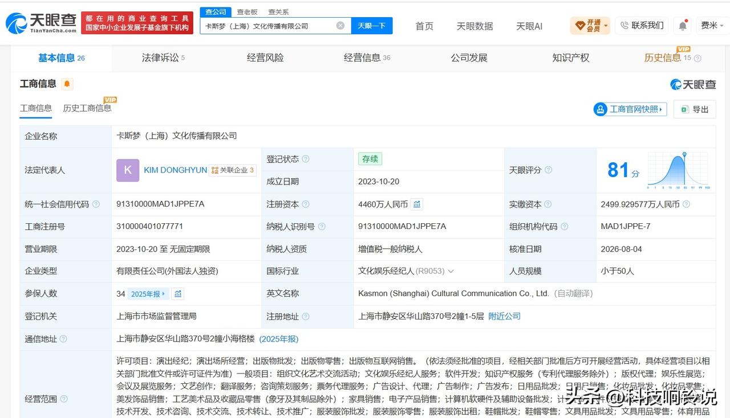Click the help icon next to 天眼评分

coord(548,170)
